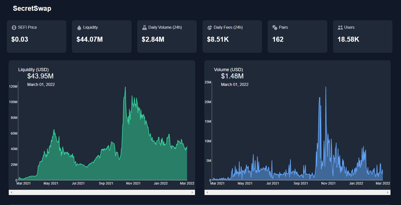Select the $2.84M daily volume value
401x205 pixels.
click(153, 39)
